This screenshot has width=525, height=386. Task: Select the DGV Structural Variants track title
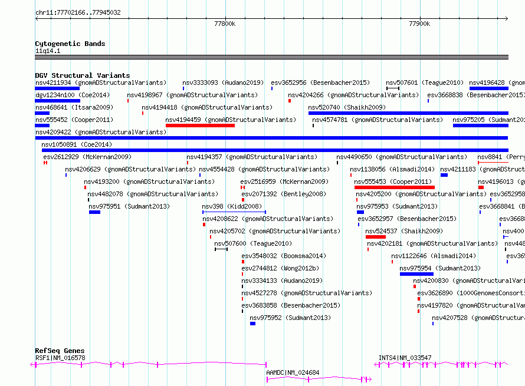(83, 75)
